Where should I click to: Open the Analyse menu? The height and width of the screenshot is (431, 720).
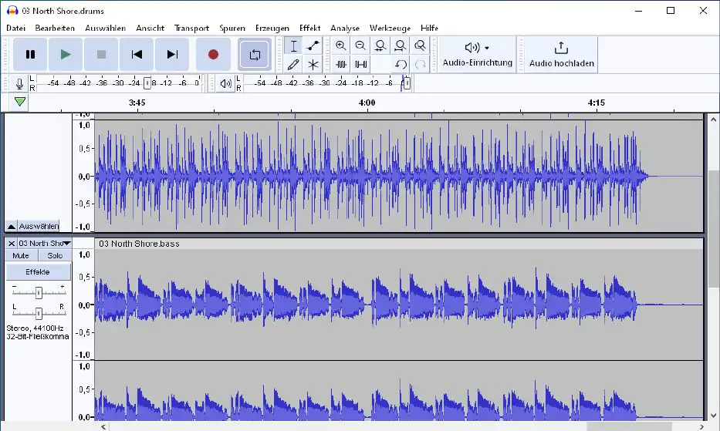pos(345,28)
